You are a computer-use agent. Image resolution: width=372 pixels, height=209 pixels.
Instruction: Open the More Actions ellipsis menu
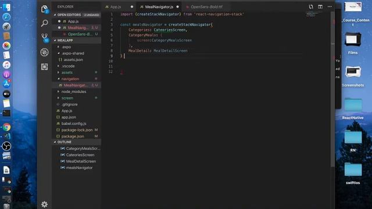pyautogui.click(x=330, y=6)
